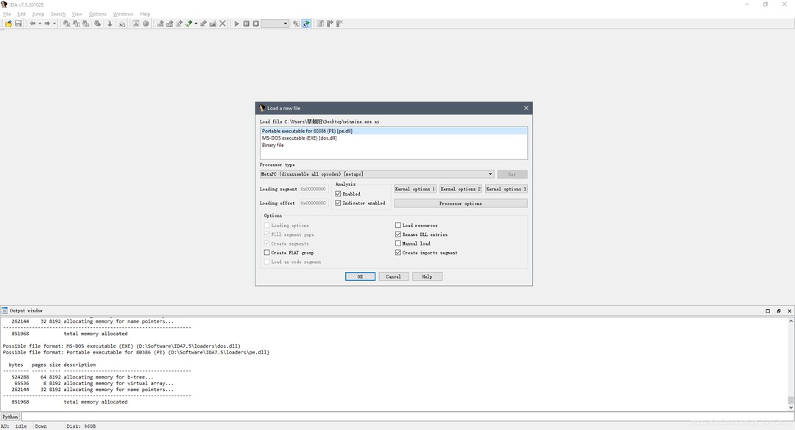Open the debugger selection combo box

pos(275,24)
